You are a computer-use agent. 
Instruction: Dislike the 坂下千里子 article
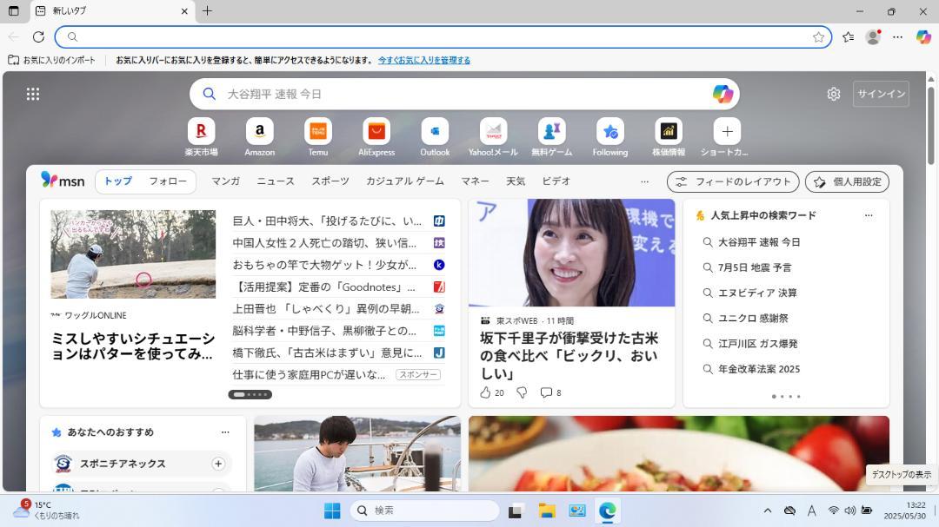point(523,392)
